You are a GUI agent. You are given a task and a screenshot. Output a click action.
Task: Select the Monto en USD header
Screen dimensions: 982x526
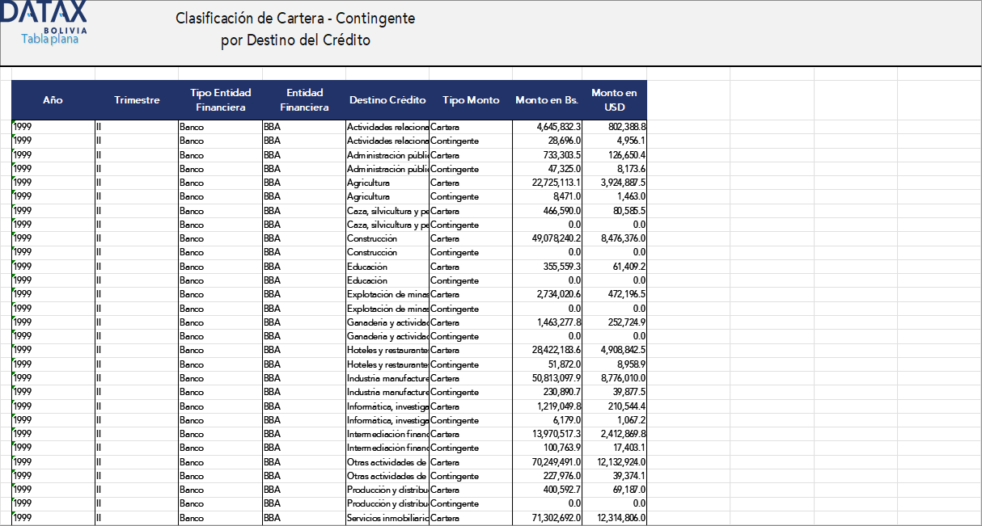613,100
